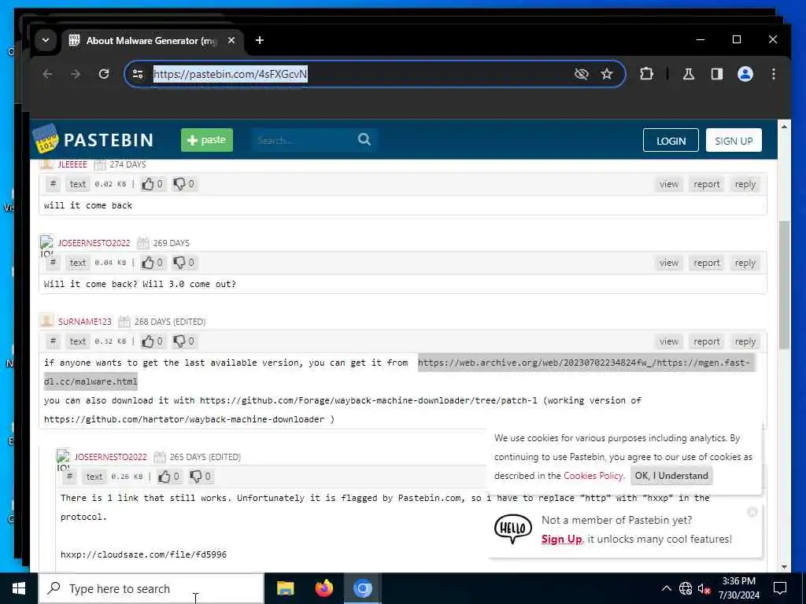The height and width of the screenshot is (604, 806).
Task: Upvote the 265 days reply
Action: (168, 476)
